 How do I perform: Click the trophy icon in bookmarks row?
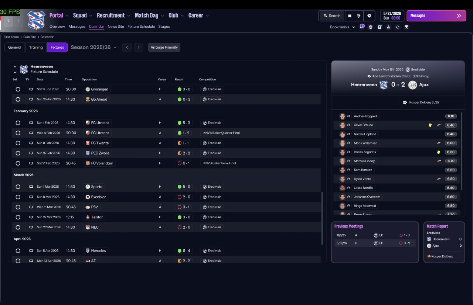(406, 27)
